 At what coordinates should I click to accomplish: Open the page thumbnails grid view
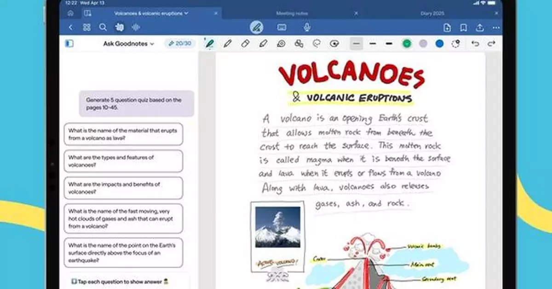tap(86, 28)
